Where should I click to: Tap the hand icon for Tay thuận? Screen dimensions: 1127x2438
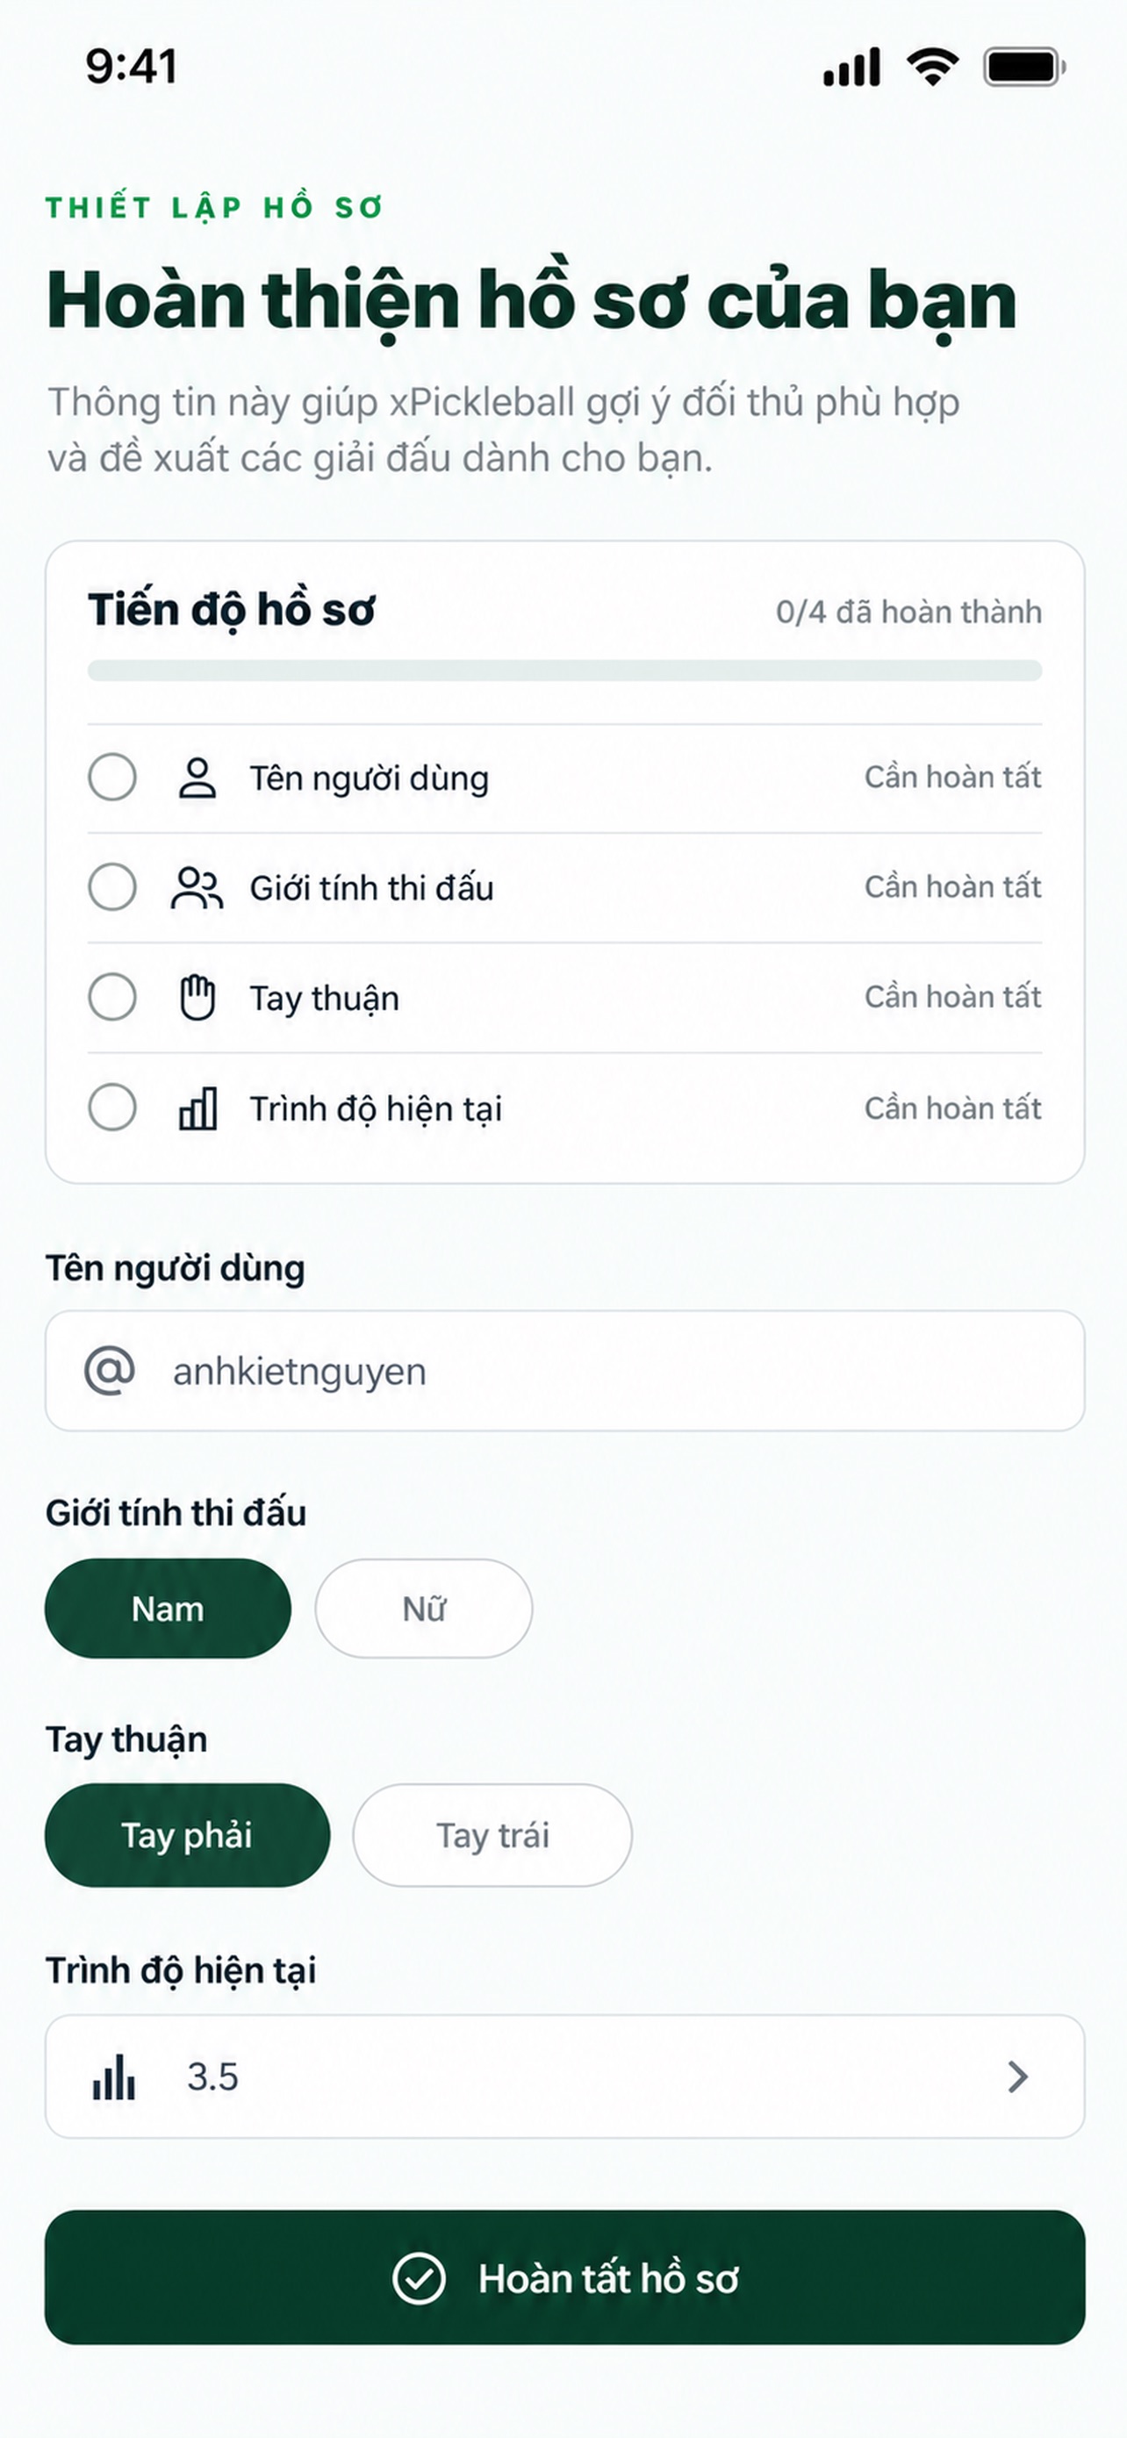pyautogui.click(x=197, y=998)
